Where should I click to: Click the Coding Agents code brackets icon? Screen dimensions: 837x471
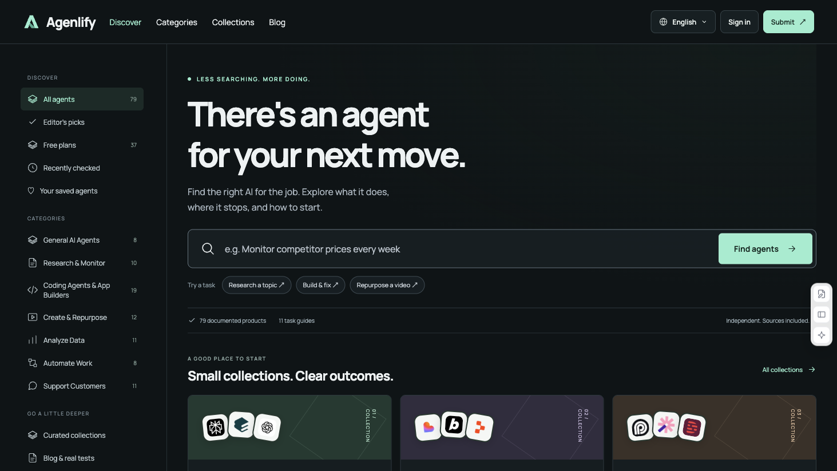(x=33, y=290)
